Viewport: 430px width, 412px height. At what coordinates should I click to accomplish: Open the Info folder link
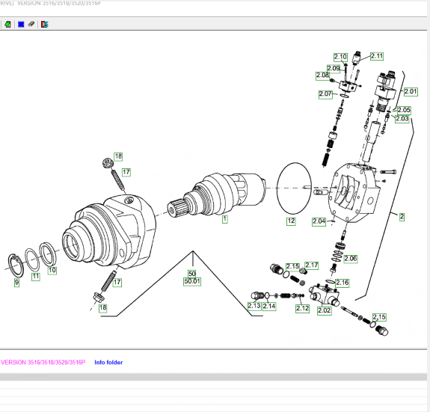click(x=108, y=363)
